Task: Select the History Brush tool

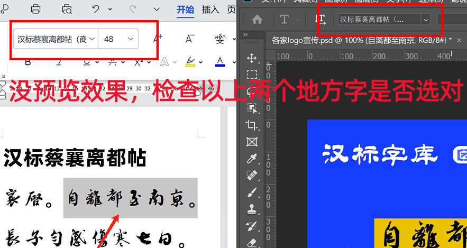Action: pos(252,226)
